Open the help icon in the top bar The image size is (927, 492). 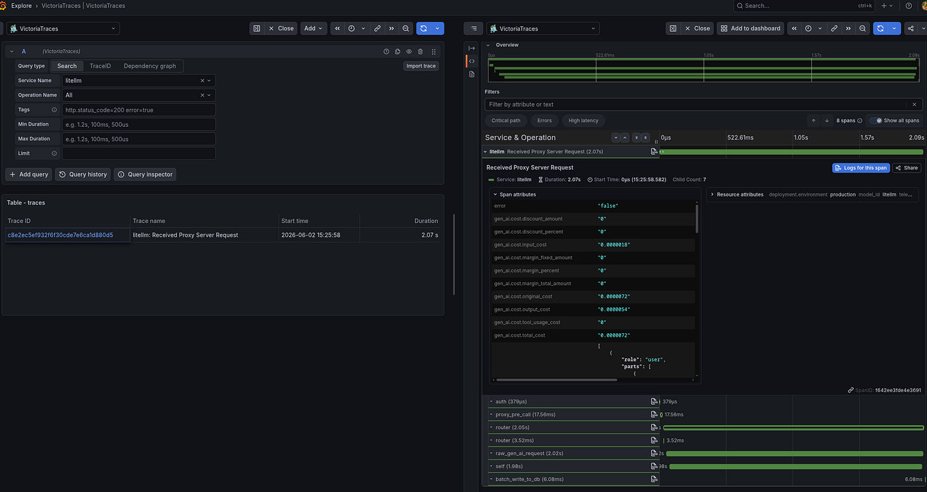click(908, 5)
